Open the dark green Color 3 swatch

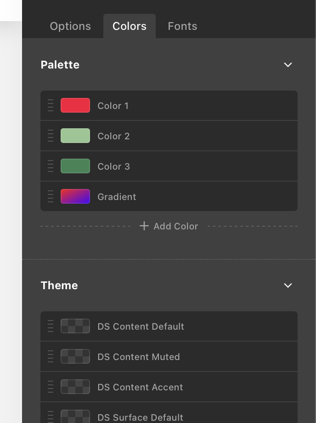click(x=75, y=166)
